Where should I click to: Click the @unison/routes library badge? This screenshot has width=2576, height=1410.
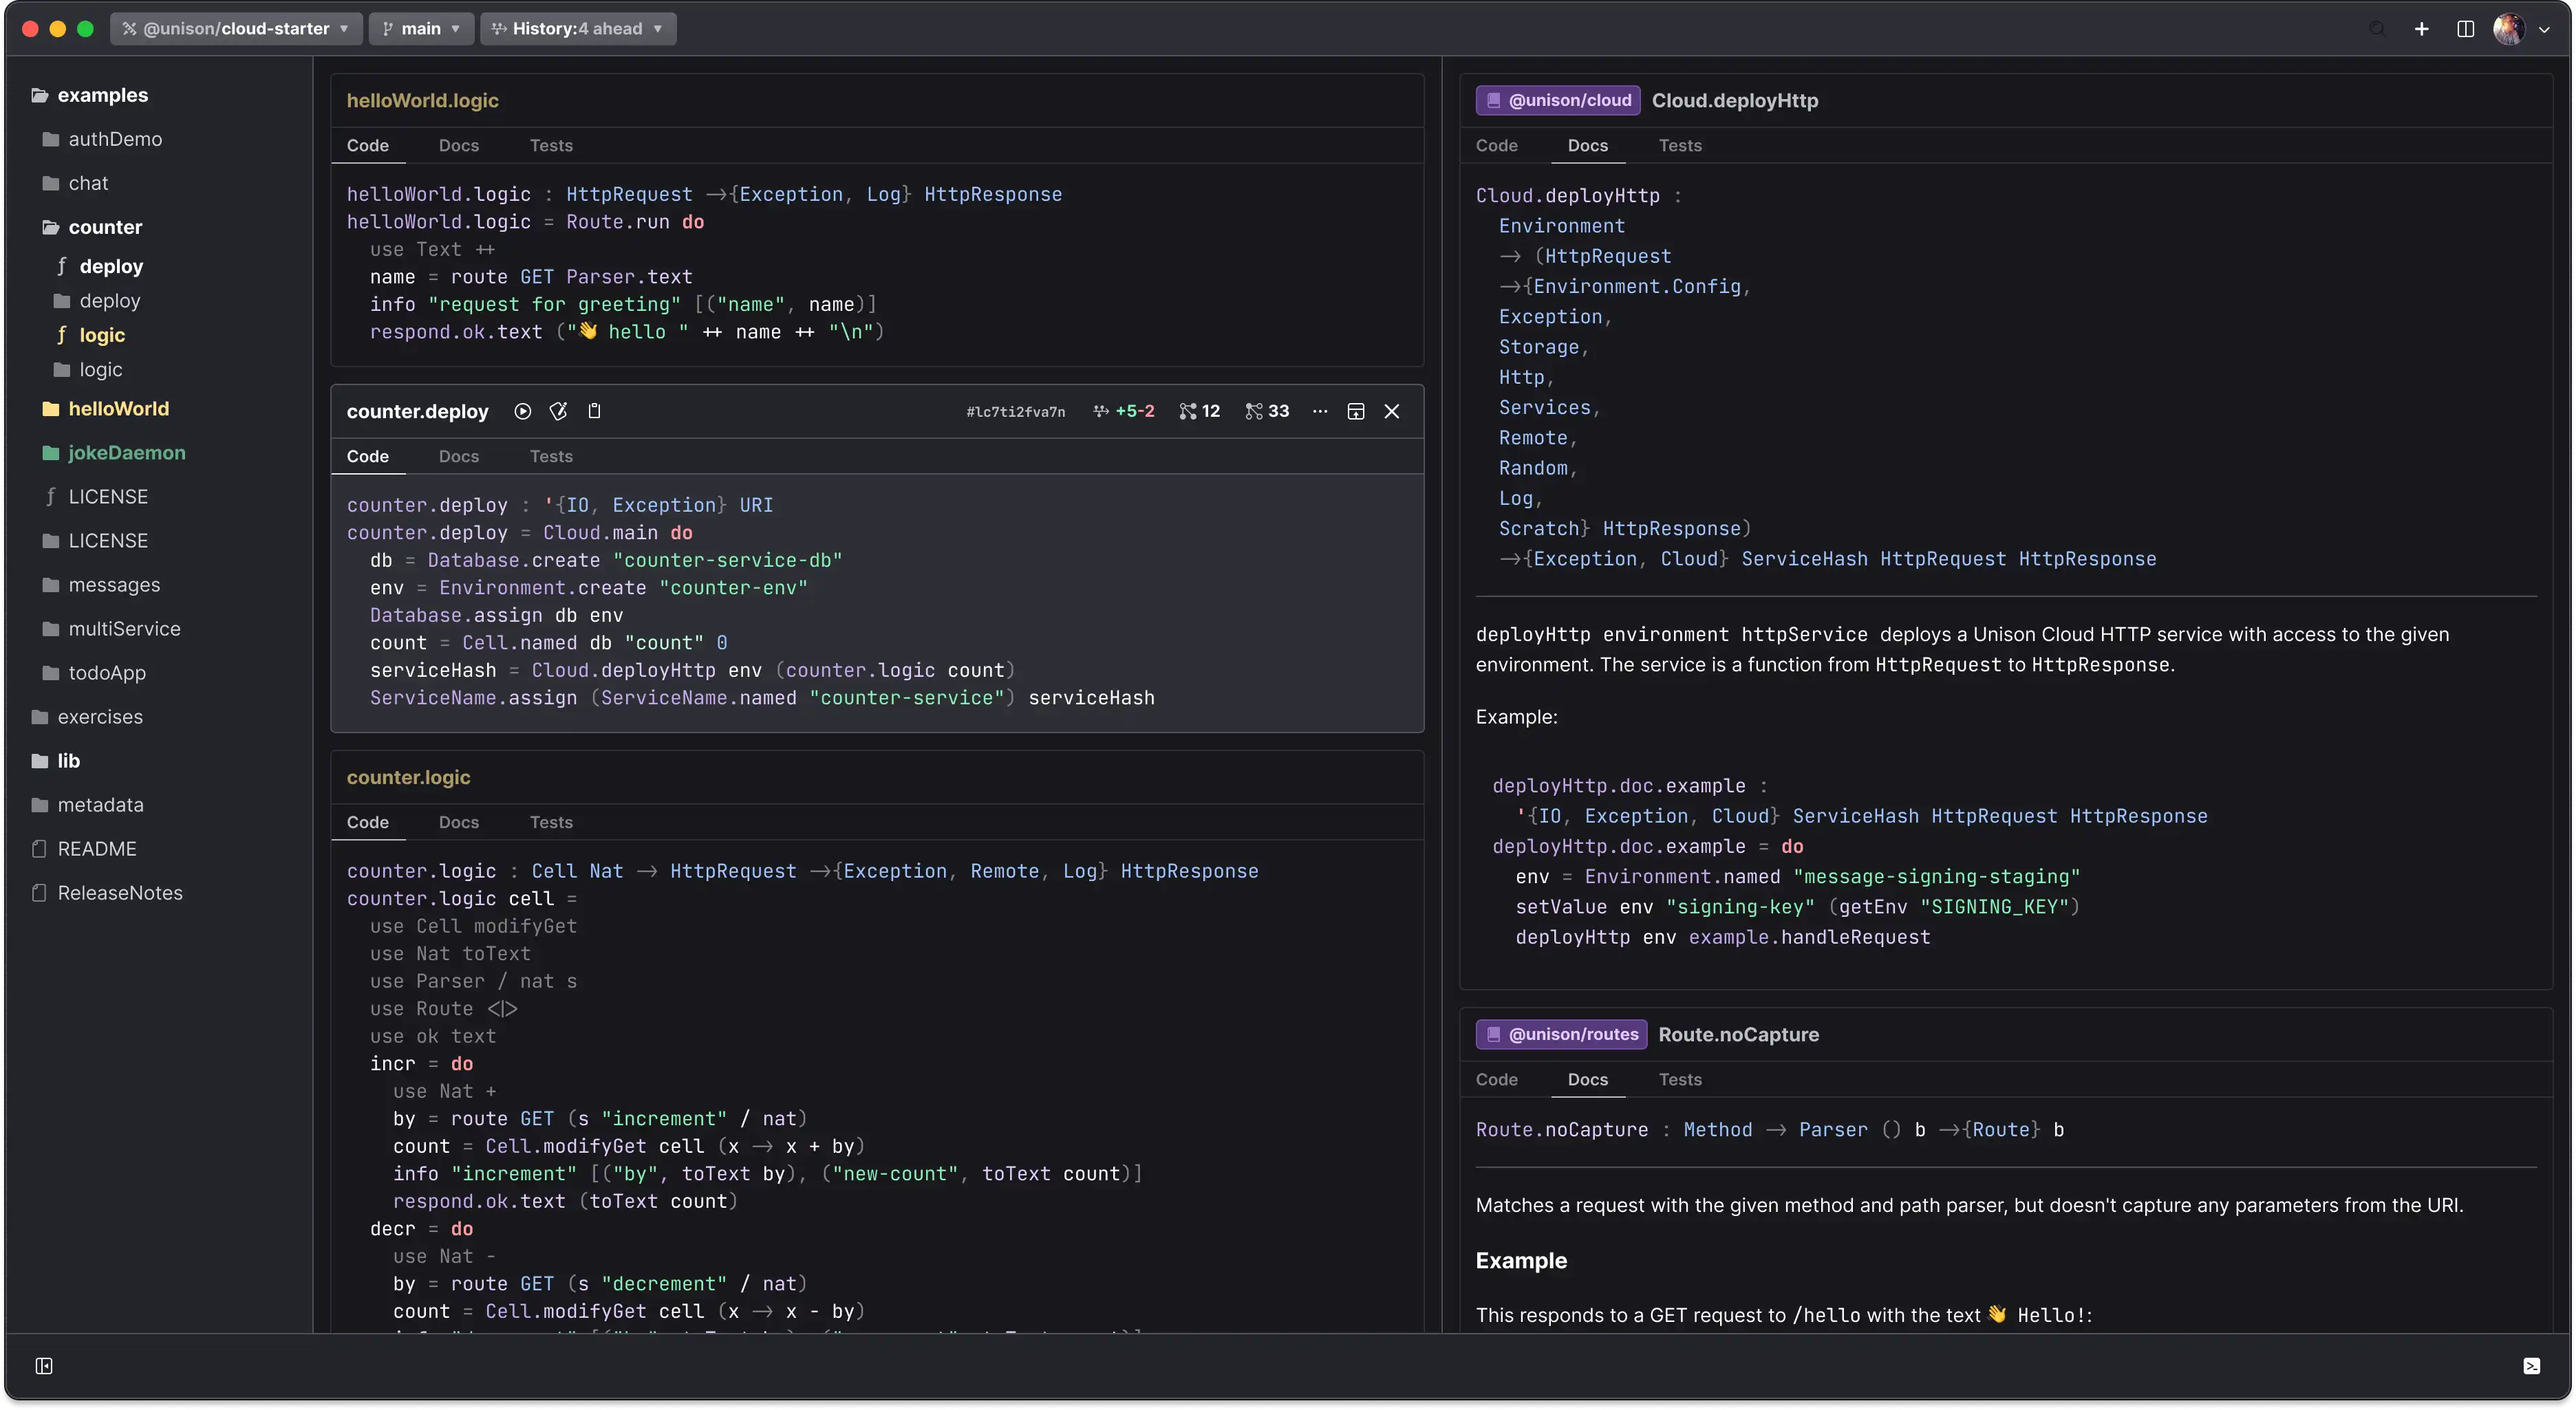(x=1561, y=1034)
